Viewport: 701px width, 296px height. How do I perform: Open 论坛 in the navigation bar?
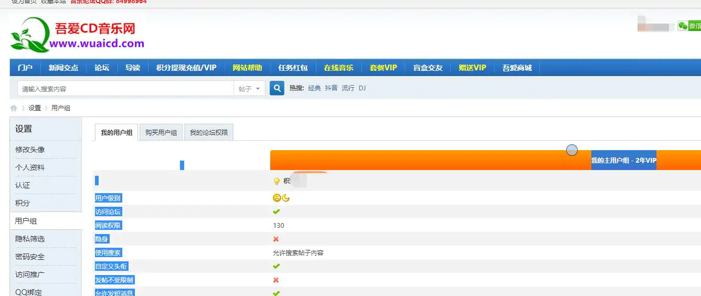coord(102,68)
